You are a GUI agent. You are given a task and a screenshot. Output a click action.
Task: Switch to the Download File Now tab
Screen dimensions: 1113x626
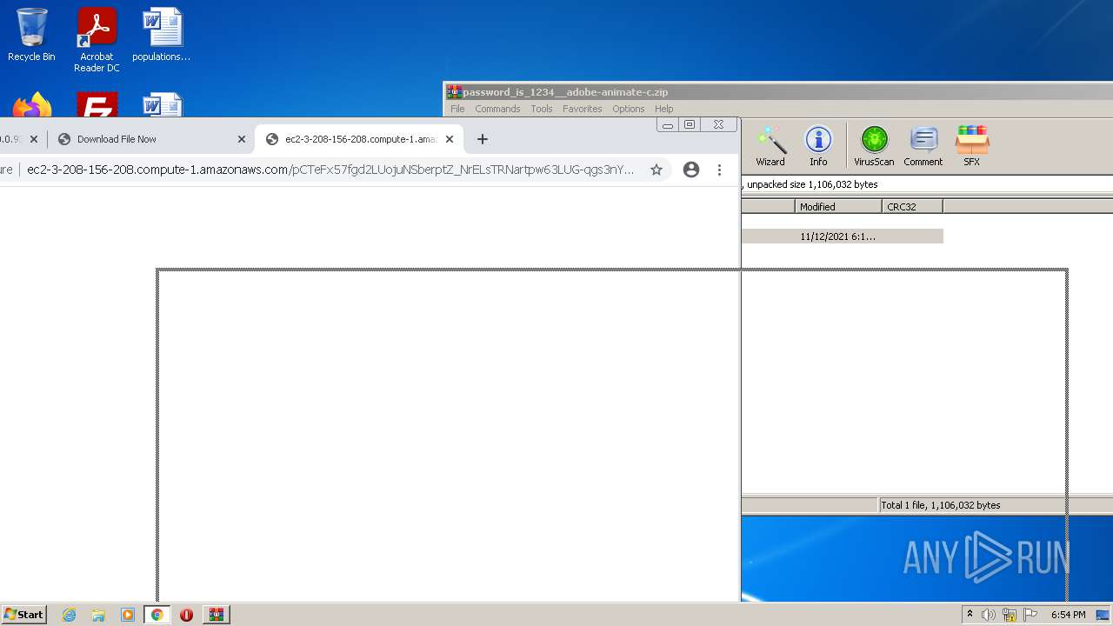(x=150, y=139)
